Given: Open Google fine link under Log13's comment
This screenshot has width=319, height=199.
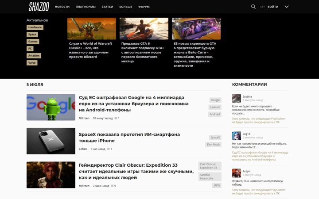Looking at the screenshot, I should 260,156.
